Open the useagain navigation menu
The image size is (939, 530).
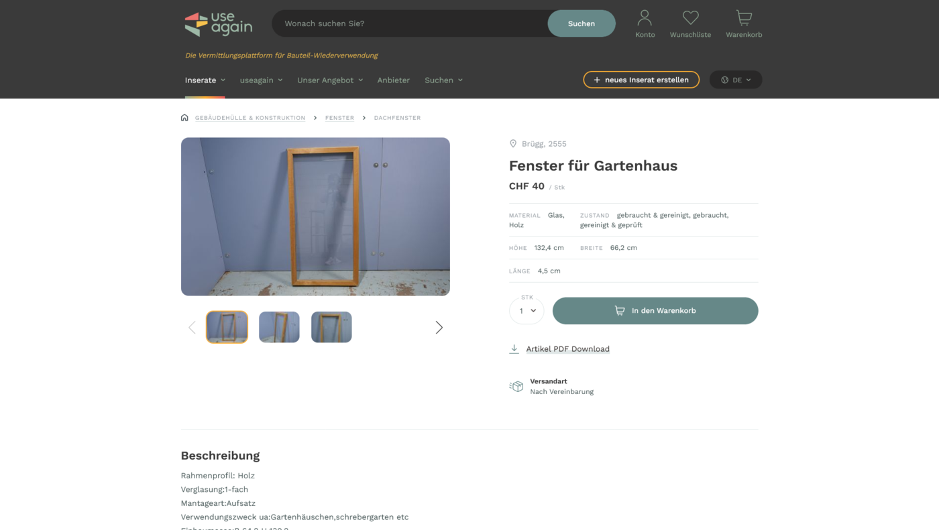pos(262,80)
